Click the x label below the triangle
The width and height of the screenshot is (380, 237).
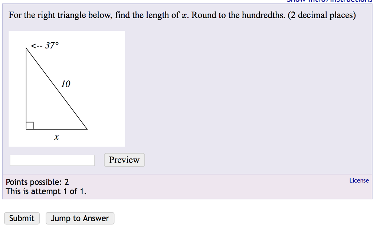56,137
